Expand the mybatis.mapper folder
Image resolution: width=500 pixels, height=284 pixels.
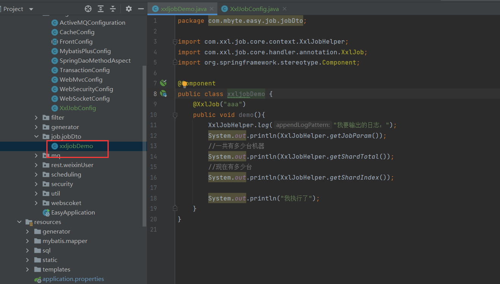pos(27,241)
